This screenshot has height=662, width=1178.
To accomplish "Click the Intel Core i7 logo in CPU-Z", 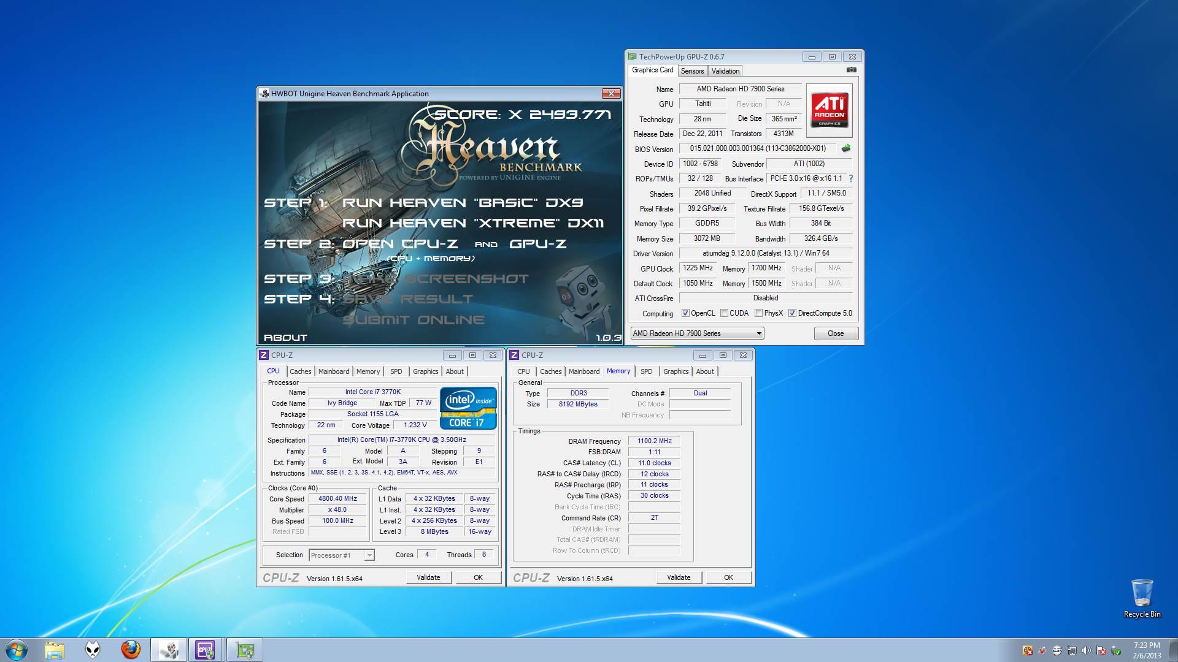I will click(468, 408).
